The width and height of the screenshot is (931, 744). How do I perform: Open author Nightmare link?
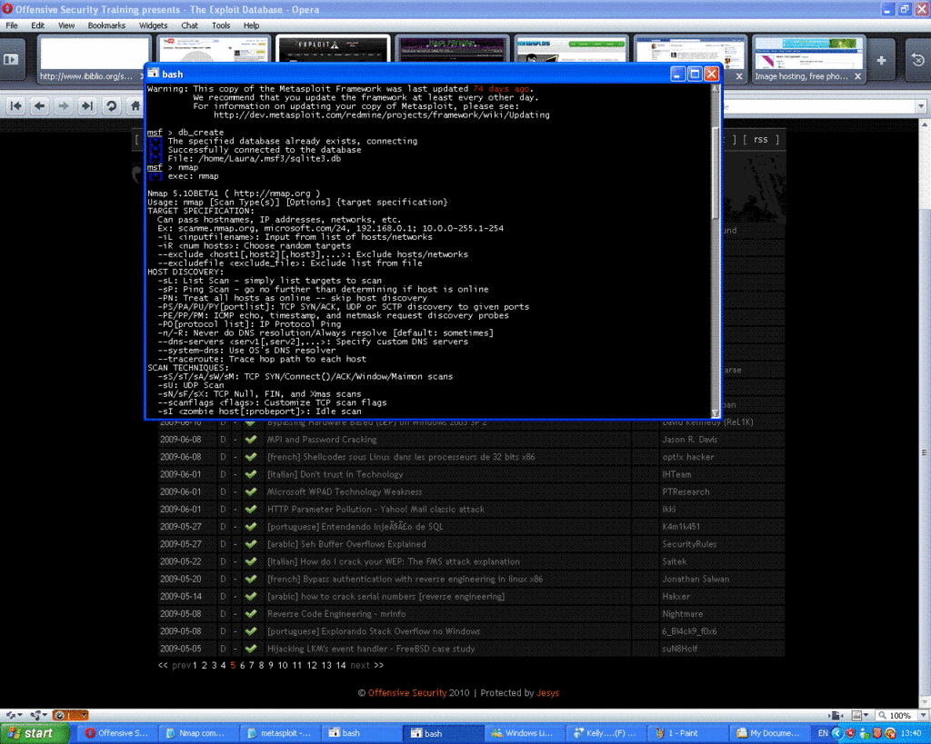[x=682, y=614]
